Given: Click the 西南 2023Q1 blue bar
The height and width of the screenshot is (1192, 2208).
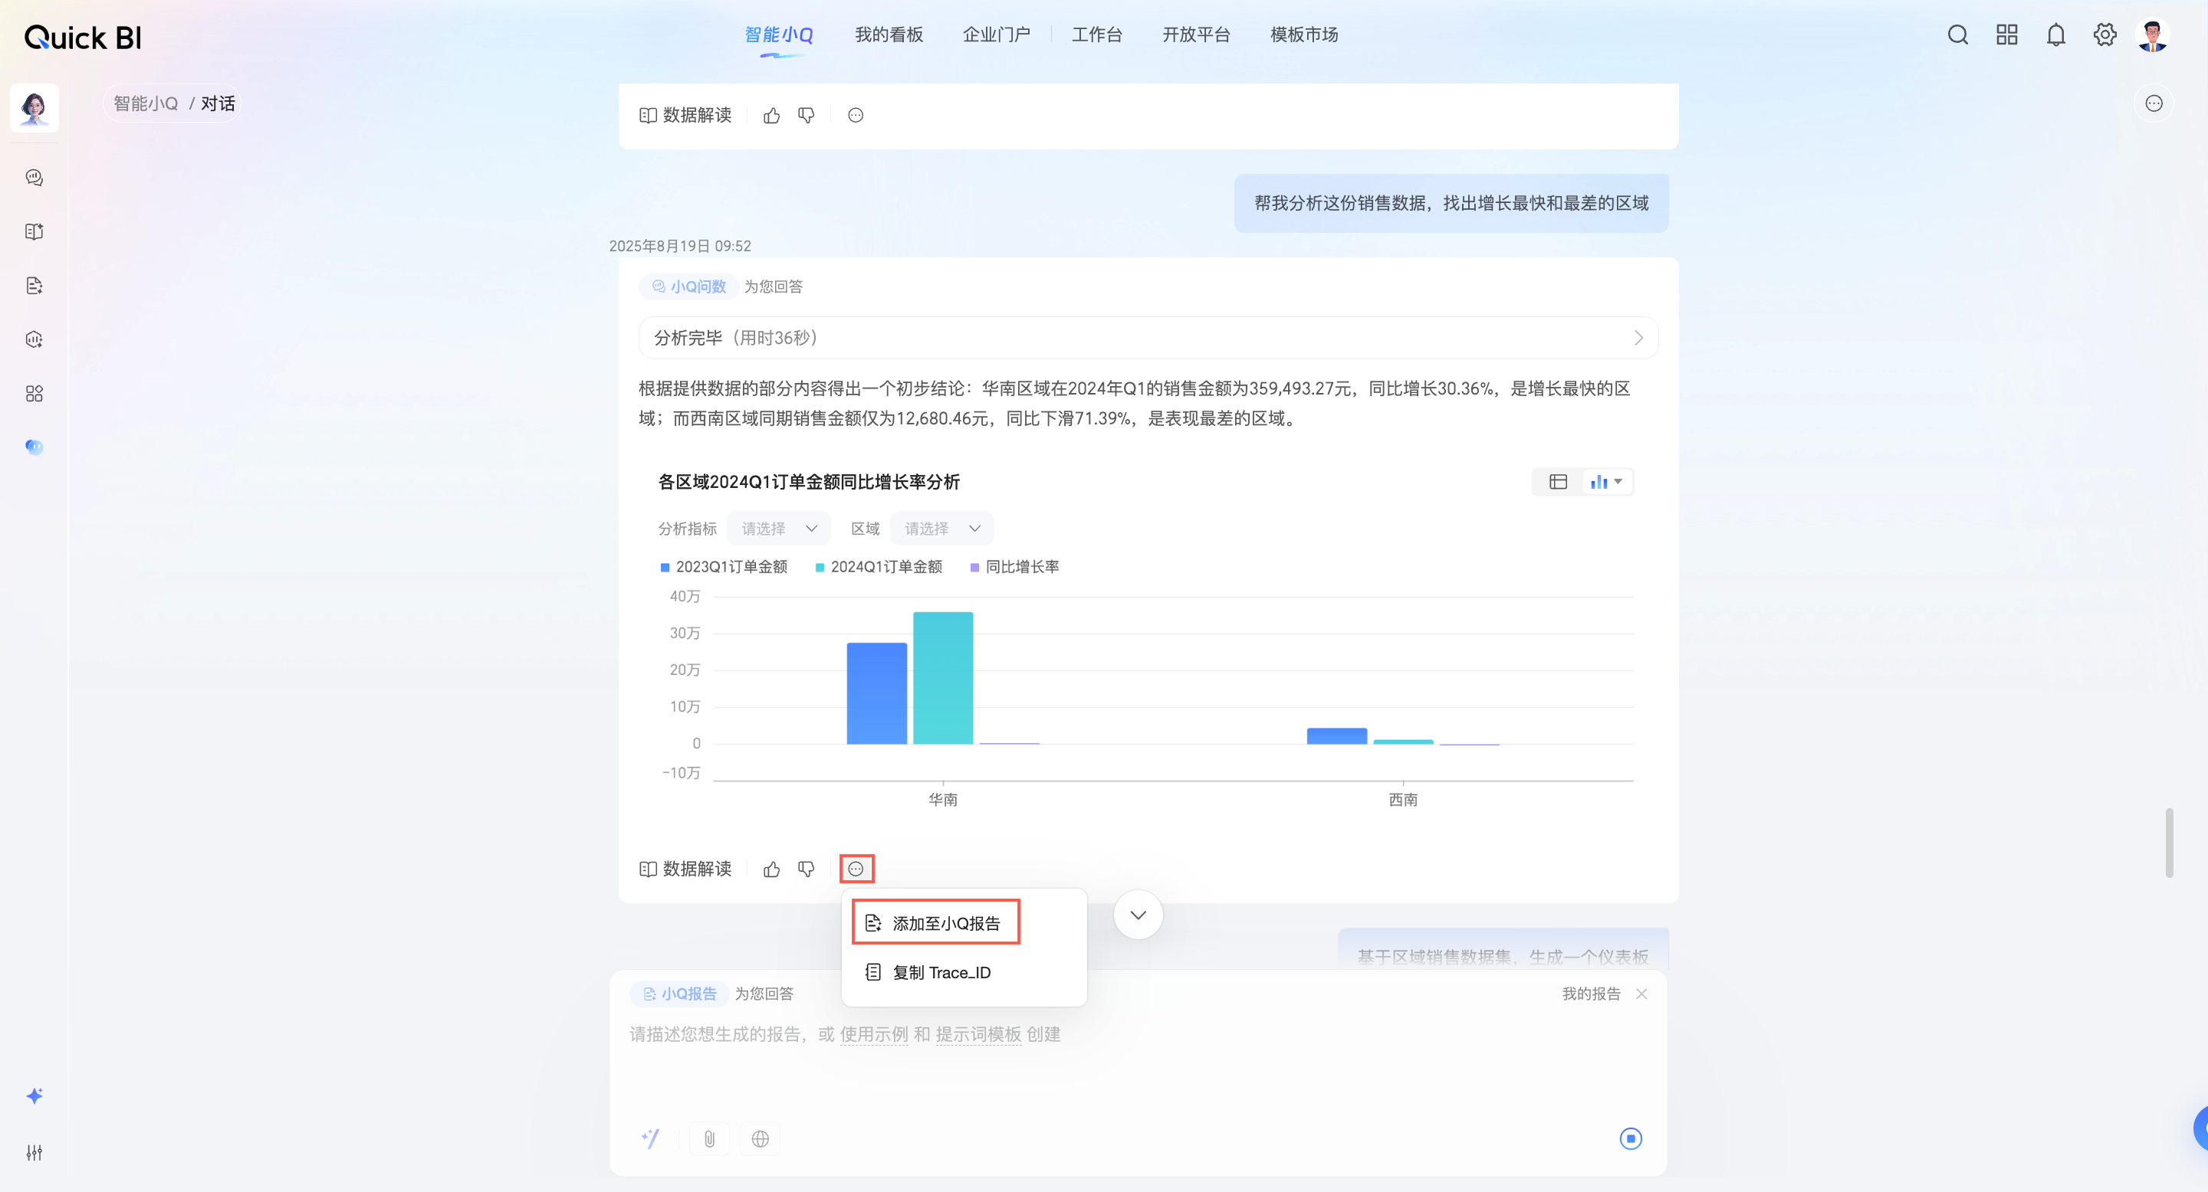Looking at the screenshot, I should 1336,736.
